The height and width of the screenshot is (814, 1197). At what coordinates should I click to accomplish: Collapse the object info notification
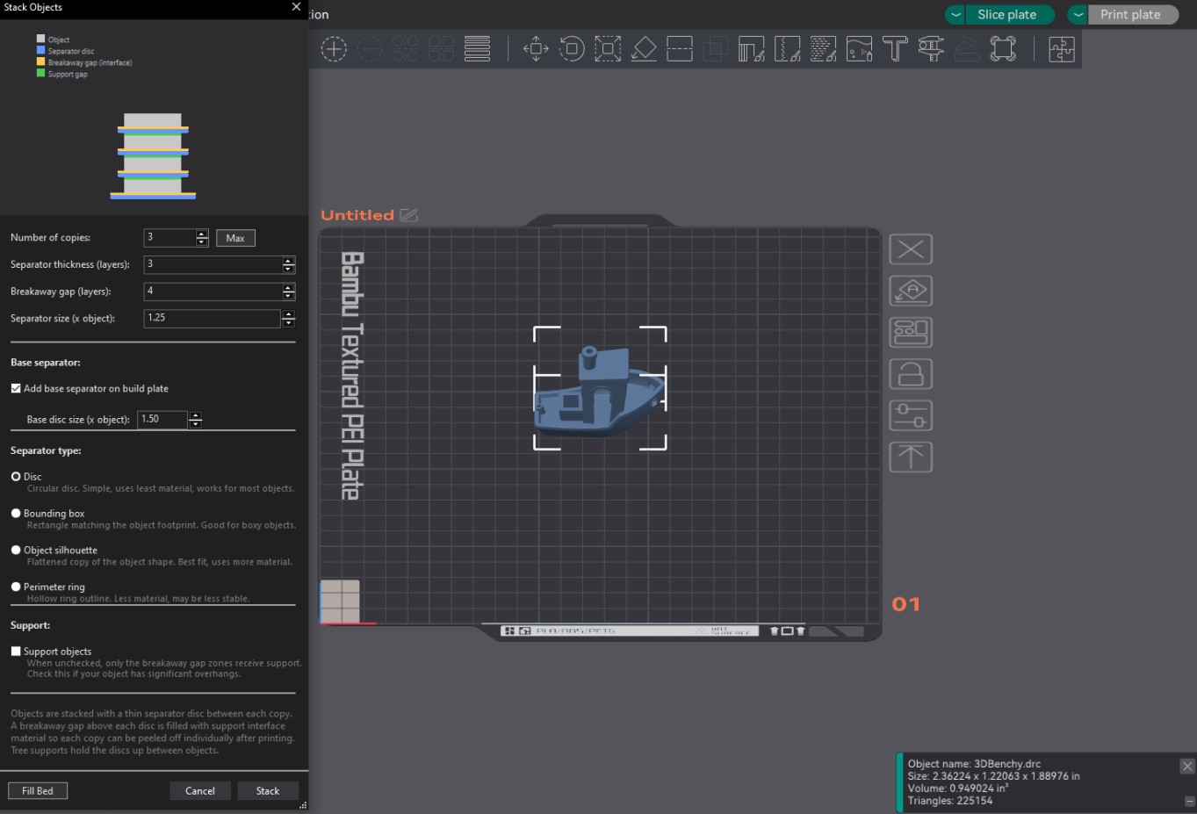pos(1190,801)
